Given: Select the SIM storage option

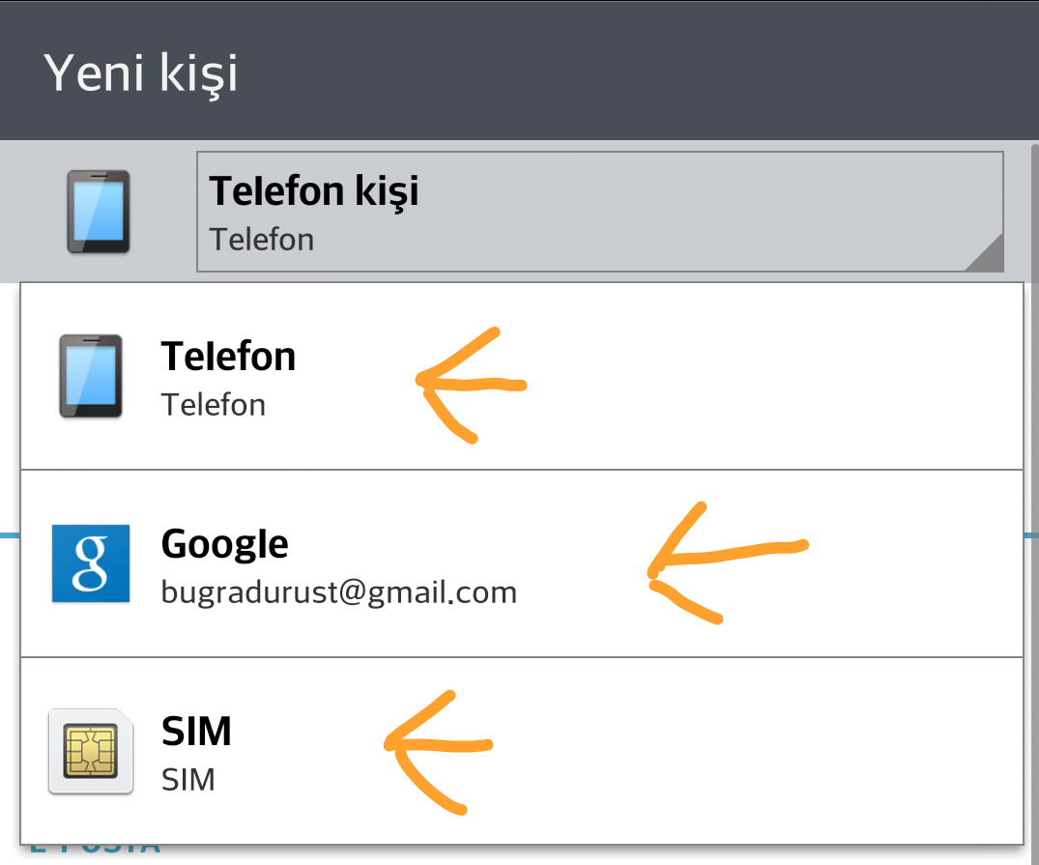Looking at the screenshot, I should coord(522,751).
